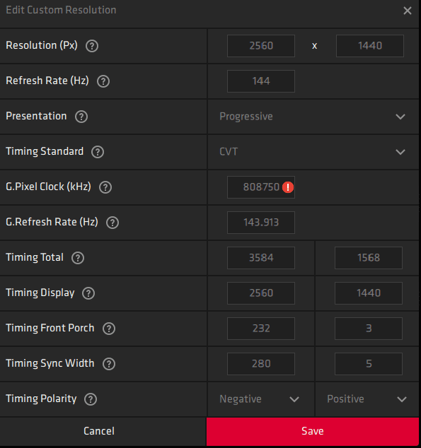The height and width of the screenshot is (448, 421).
Task: Open the Negative polarity dropdown
Action: click(x=261, y=399)
